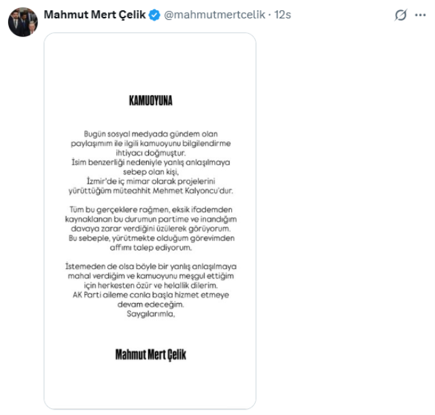Click the line 'affımı talep ediyorum'
Viewport: 435px width, 415px height.
coord(151,247)
